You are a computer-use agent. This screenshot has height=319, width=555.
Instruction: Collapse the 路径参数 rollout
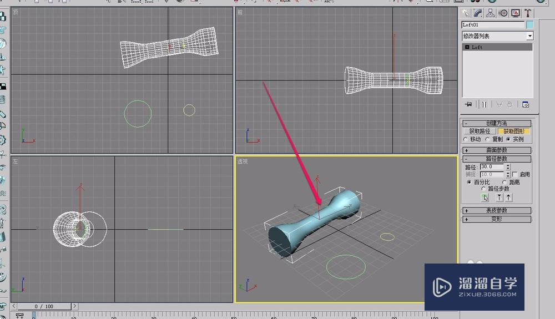[497, 159]
